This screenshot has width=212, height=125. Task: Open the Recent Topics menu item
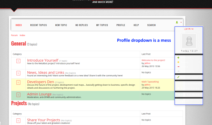(39, 25)
